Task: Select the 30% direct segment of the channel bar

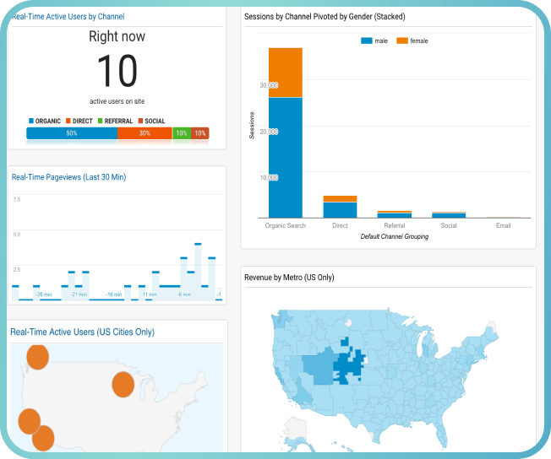Action: [145, 133]
